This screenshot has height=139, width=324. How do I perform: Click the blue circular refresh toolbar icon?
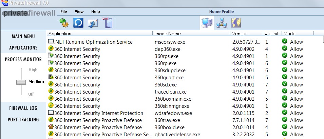click(78, 23)
